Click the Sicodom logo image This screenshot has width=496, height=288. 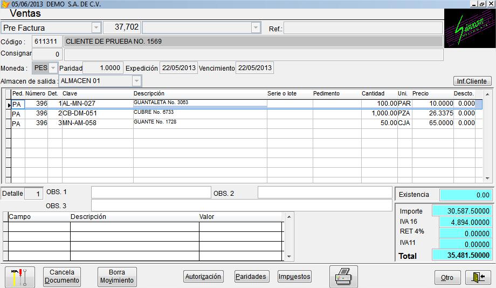(470, 28)
